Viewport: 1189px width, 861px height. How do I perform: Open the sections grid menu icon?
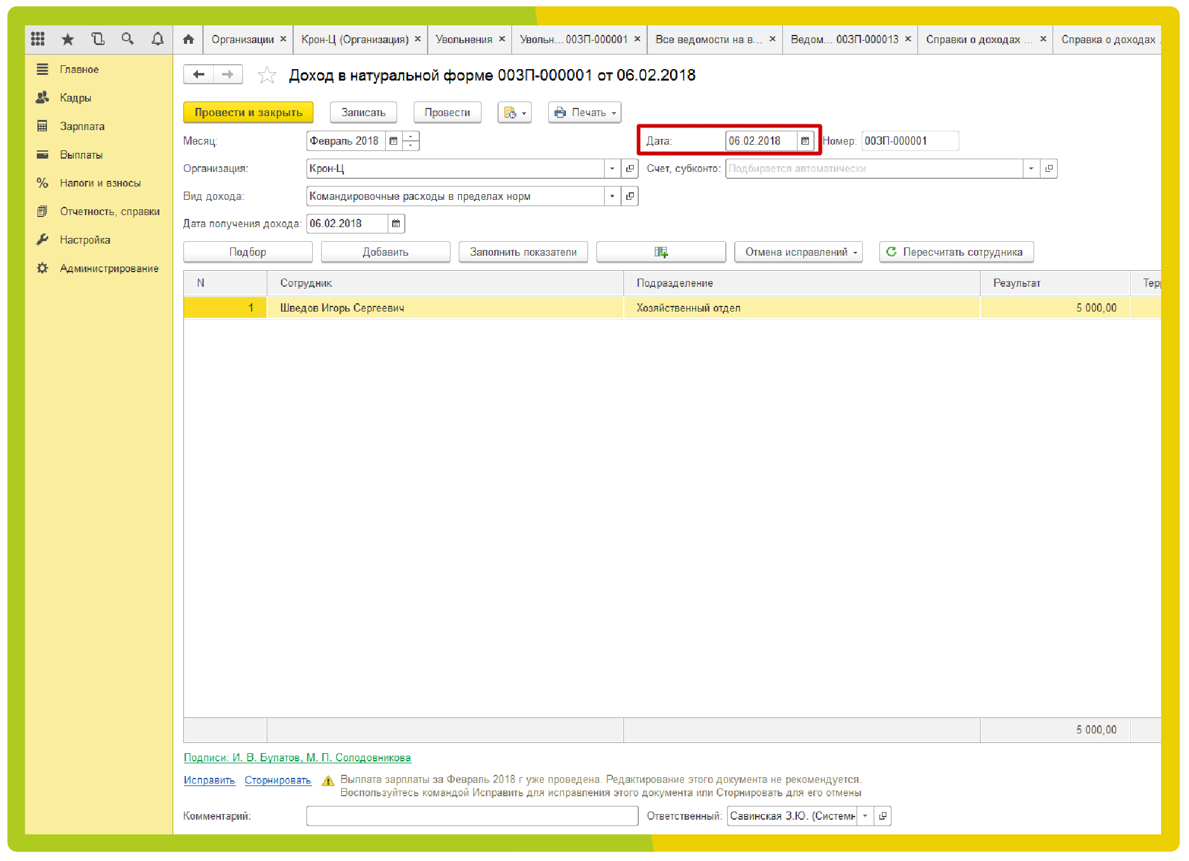click(x=37, y=39)
